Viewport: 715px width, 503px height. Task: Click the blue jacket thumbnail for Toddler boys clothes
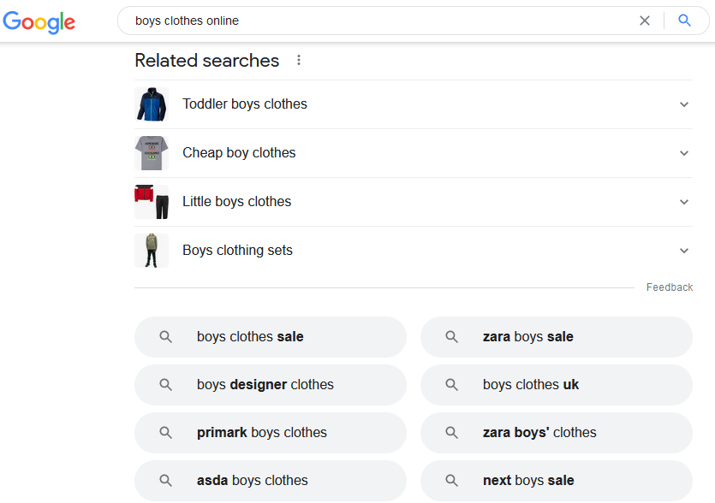click(x=152, y=104)
